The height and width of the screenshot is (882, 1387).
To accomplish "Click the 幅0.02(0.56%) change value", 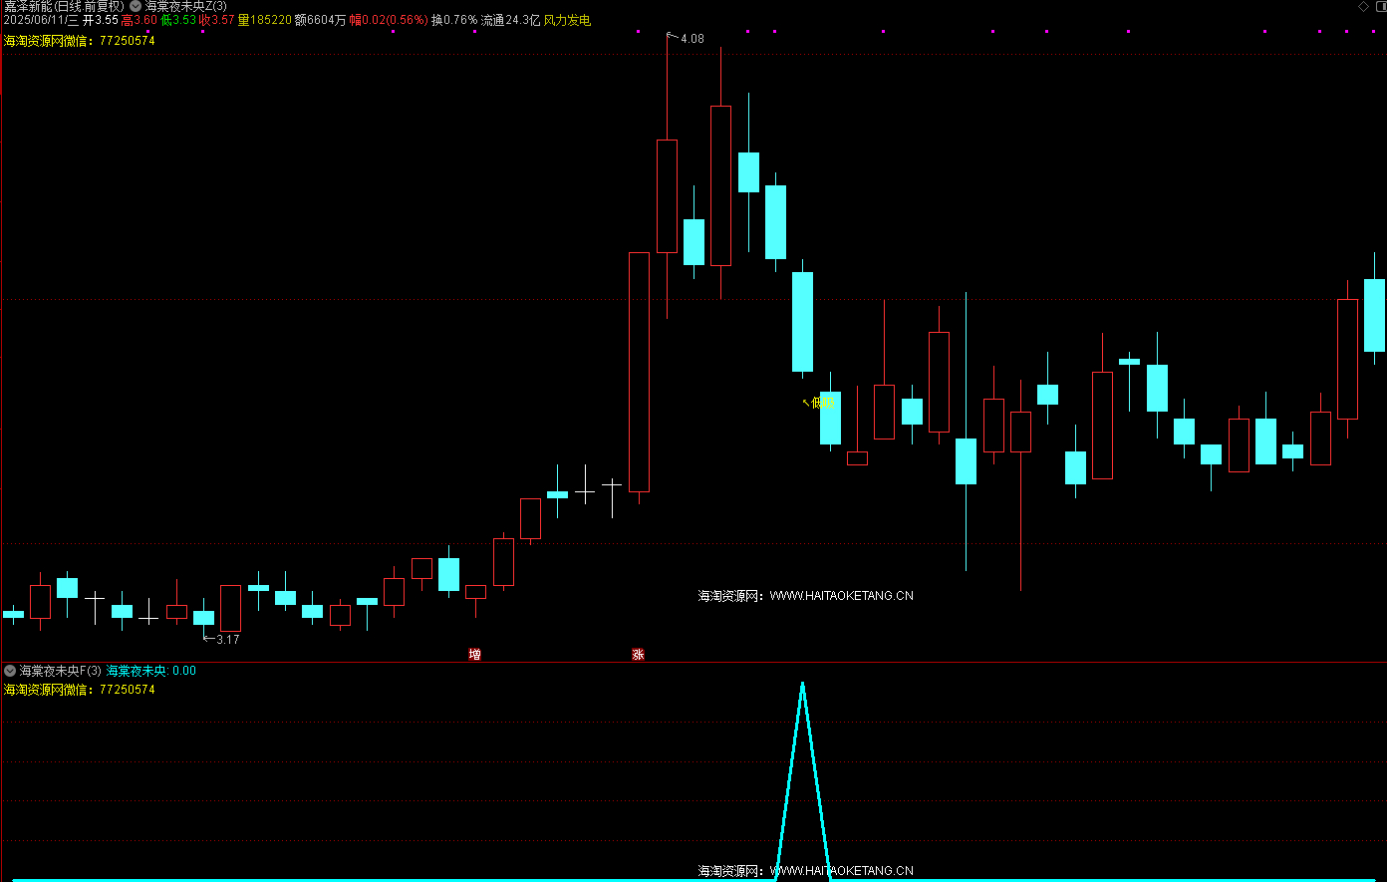I will coord(390,20).
